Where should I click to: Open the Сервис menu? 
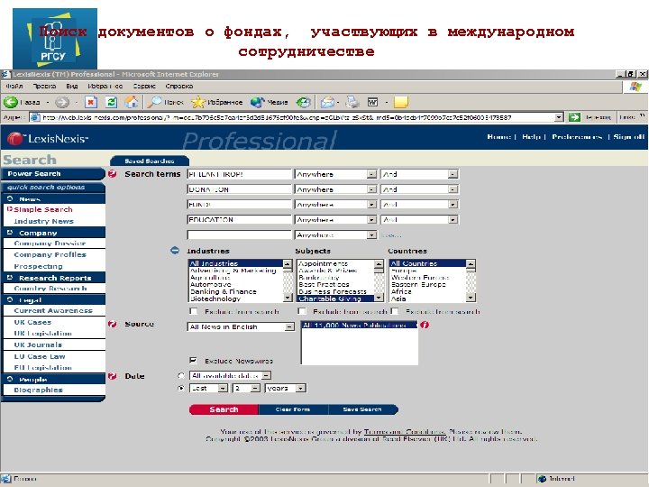144,87
